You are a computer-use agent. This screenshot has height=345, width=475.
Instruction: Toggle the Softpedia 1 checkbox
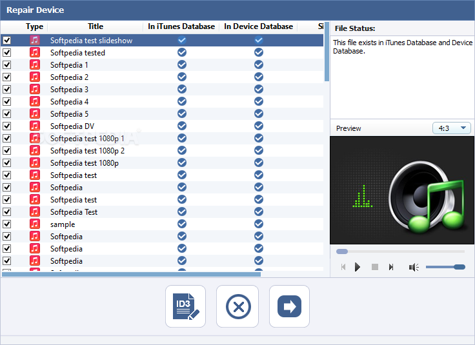click(x=6, y=64)
